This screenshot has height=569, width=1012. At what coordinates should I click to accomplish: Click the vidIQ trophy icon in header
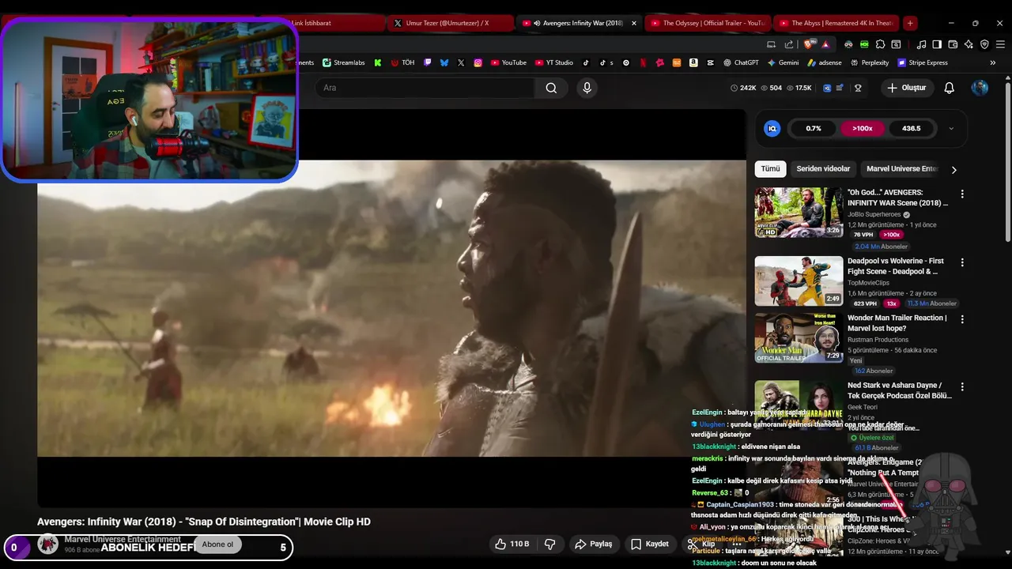pos(857,88)
